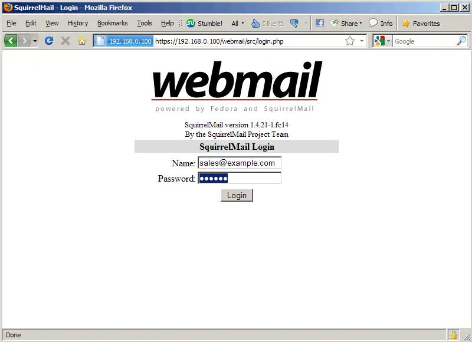Click the green Back navigation arrow

click(x=11, y=41)
